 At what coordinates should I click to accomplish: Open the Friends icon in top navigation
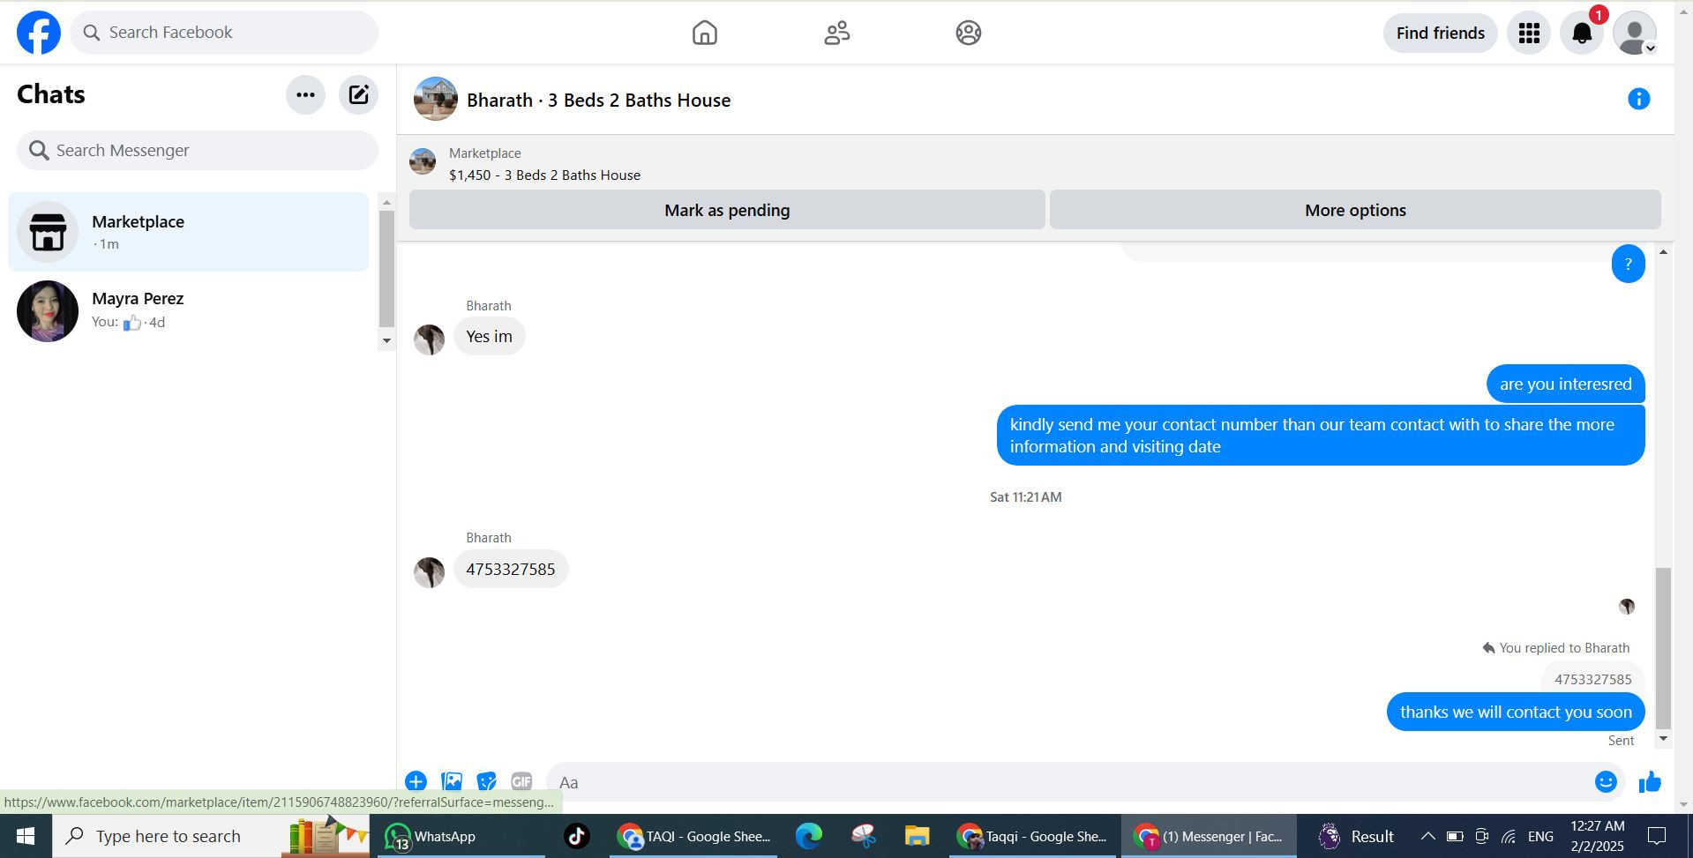tap(836, 33)
